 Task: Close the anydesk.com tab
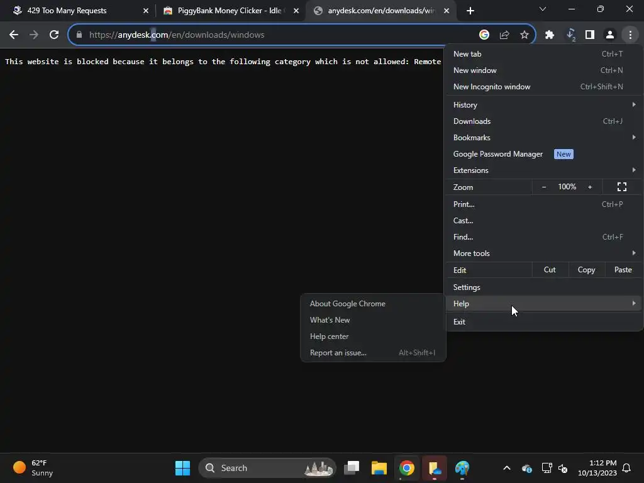click(447, 11)
